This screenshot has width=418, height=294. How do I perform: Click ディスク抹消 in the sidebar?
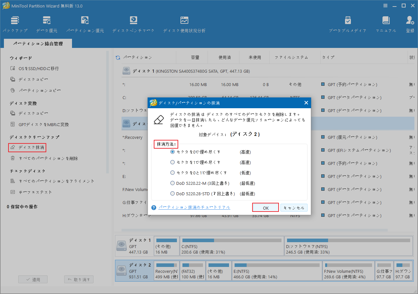[27, 148]
